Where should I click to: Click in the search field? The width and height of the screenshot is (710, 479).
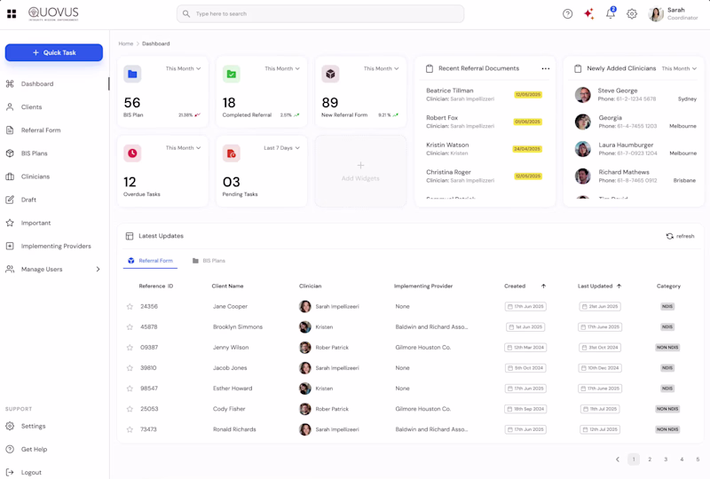[x=320, y=14]
